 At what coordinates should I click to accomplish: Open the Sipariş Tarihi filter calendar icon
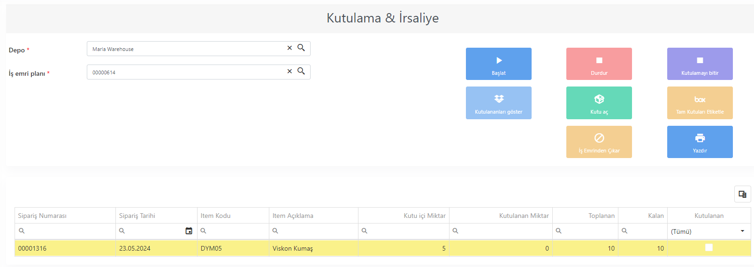coord(189,231)
